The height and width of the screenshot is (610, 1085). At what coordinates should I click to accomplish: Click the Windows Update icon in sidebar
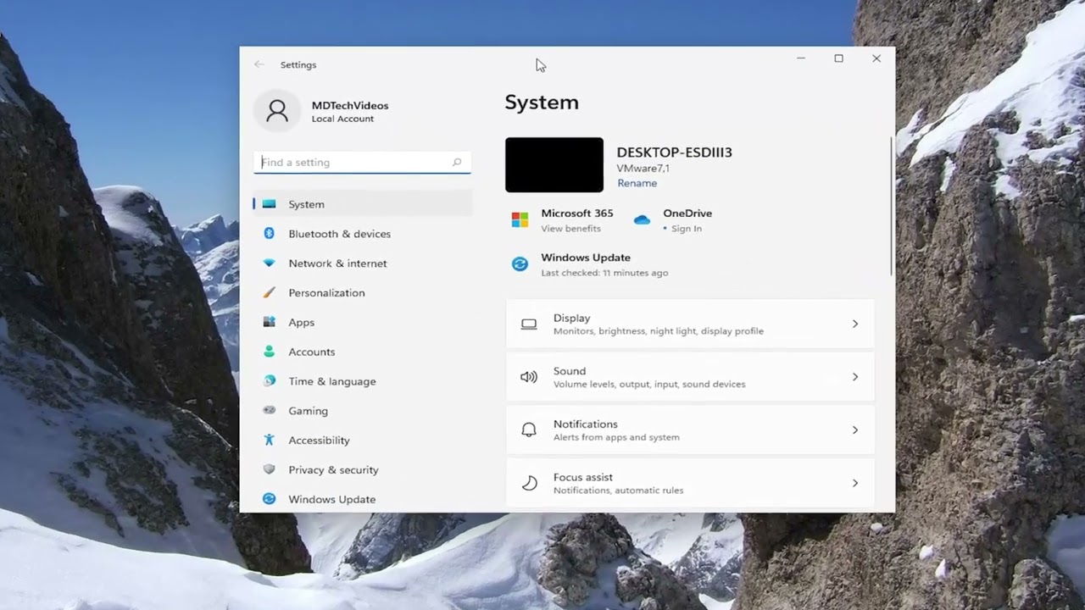click(x=269, y=499)
